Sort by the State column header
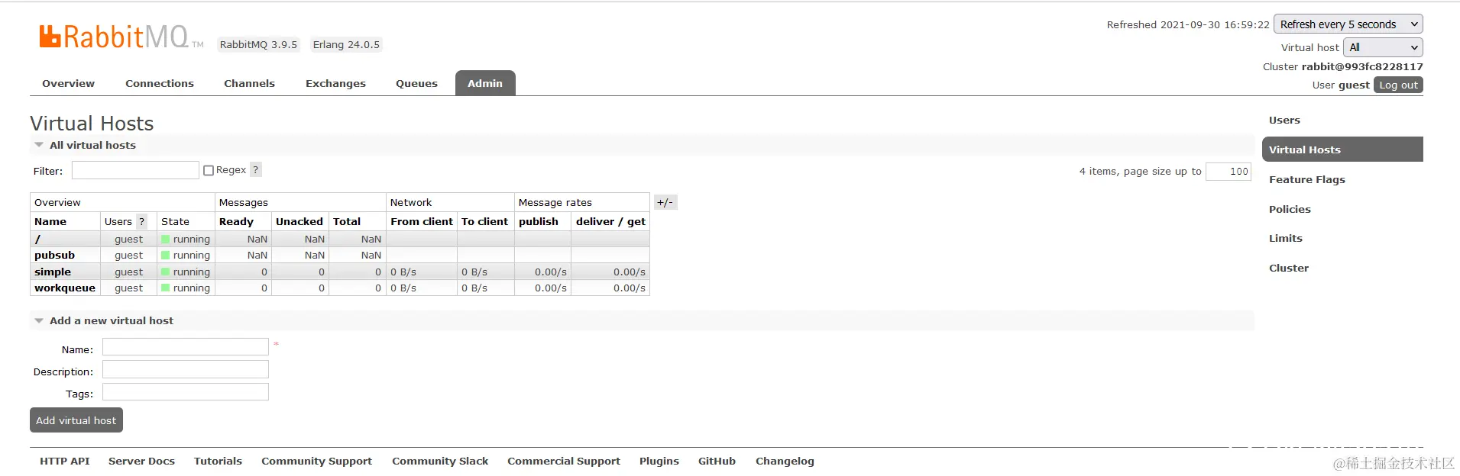 175,221
